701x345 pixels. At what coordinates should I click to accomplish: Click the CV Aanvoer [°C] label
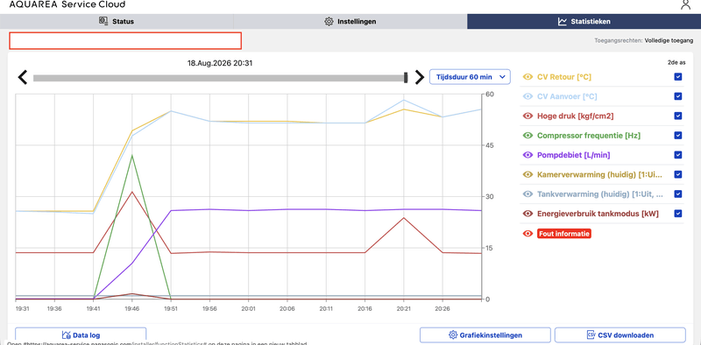coord(567,96)
